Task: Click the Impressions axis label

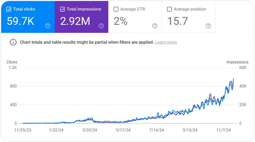Action: tap(237, 62)
